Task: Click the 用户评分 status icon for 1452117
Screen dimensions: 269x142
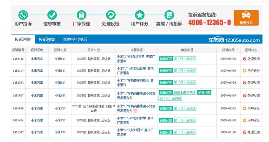Action: pos(245,71)
